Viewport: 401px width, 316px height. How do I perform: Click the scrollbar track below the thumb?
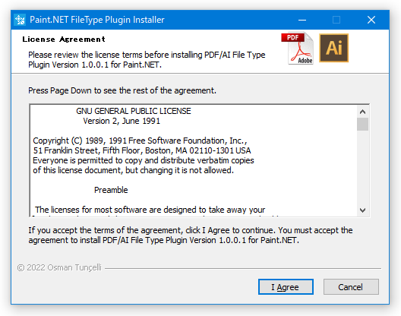[362, 168]
